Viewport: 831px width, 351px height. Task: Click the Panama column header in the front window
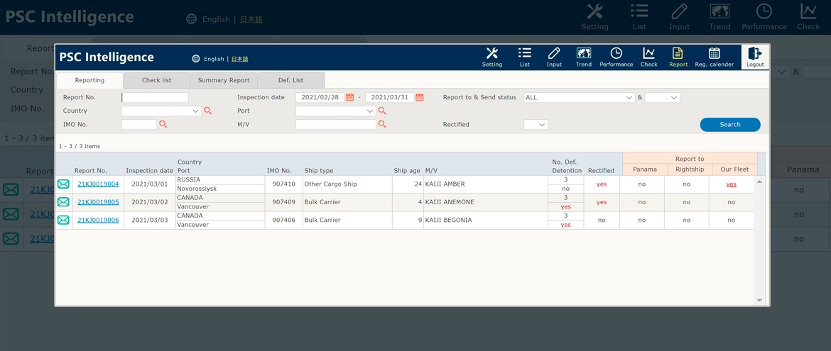click(644, 169)
